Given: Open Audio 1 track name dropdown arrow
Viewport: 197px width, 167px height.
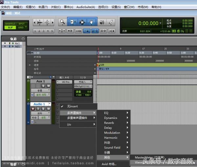Looking at the screenshot, I should (49, 104).
